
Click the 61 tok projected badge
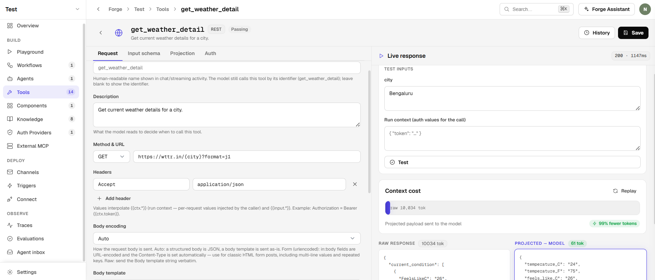pyautogui.click(x=577, y=243)
